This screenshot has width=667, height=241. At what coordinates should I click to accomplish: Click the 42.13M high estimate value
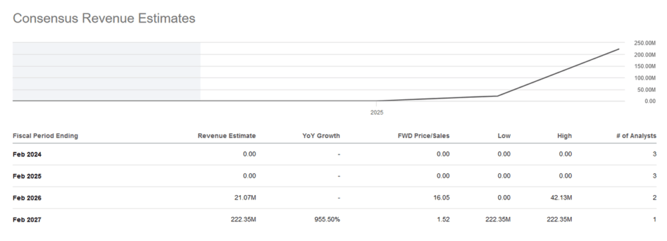562,198
